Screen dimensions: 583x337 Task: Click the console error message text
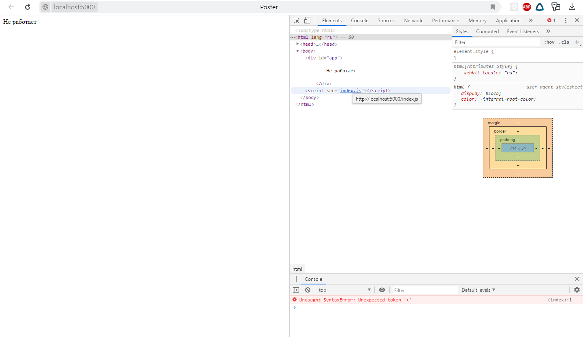point(355,300)
